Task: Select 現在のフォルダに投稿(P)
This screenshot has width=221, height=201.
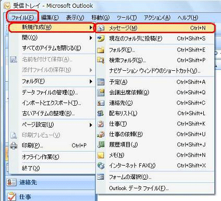Action: [x=155, y=39]
